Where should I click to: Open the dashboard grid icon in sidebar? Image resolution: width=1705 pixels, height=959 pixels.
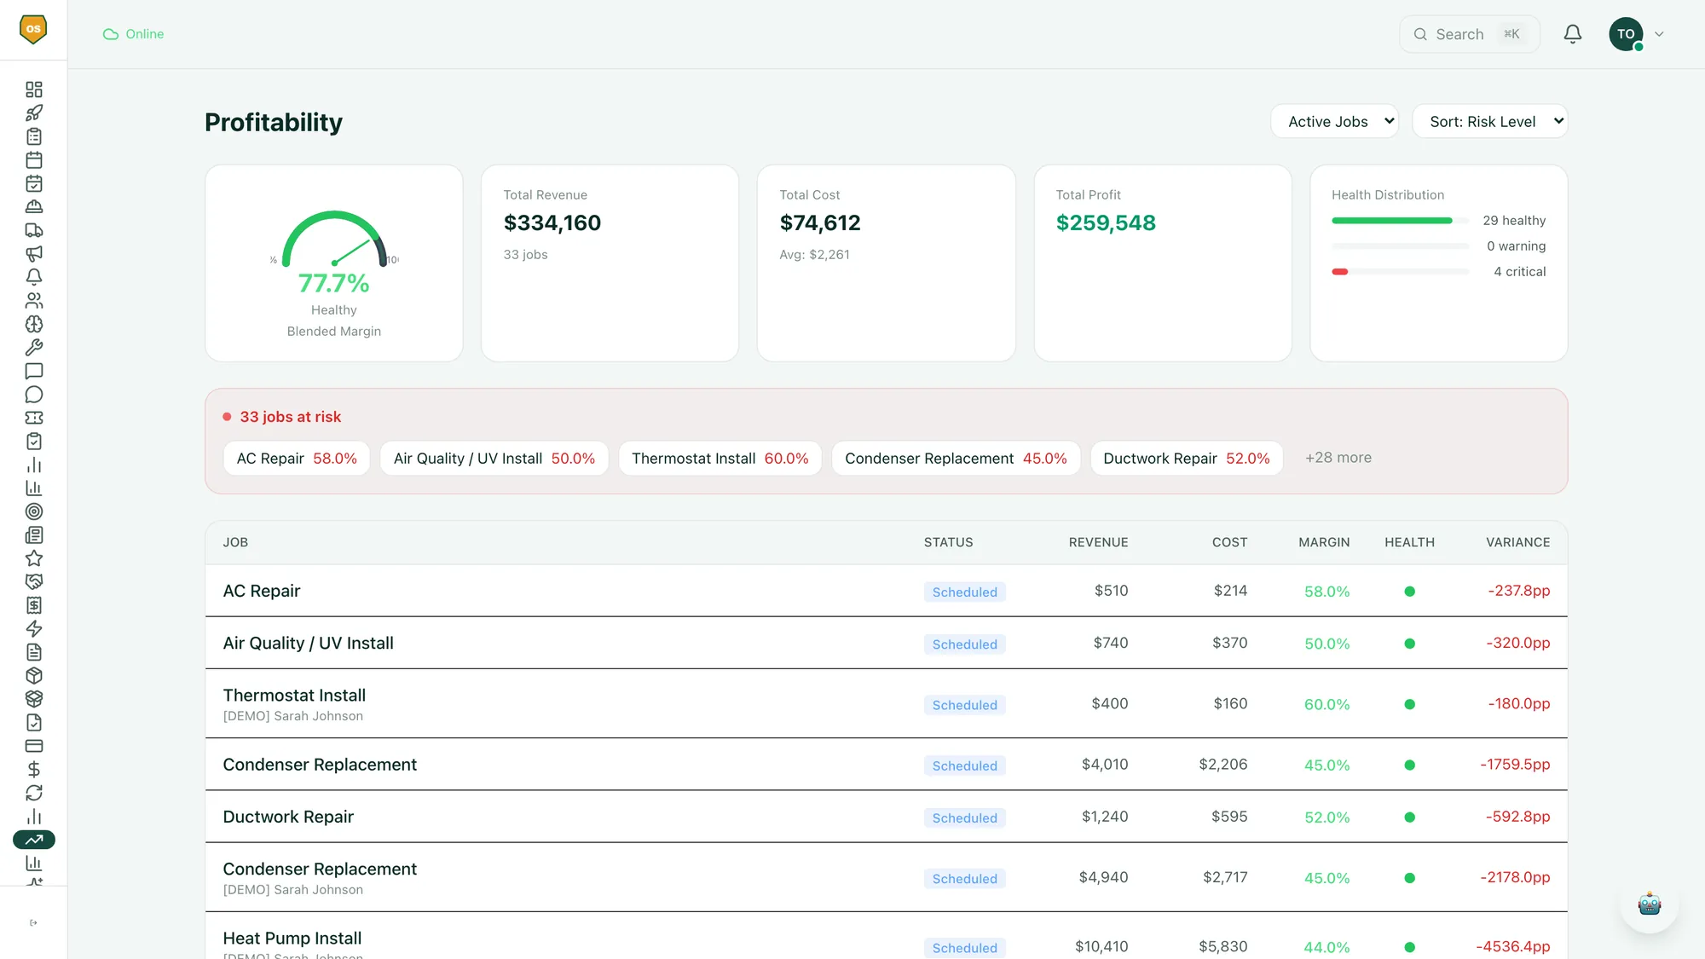click(x=34, y=90)
